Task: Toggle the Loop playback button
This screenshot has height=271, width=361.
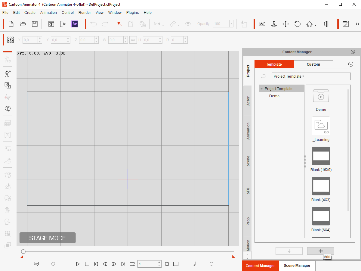Action: pos(132,264)
